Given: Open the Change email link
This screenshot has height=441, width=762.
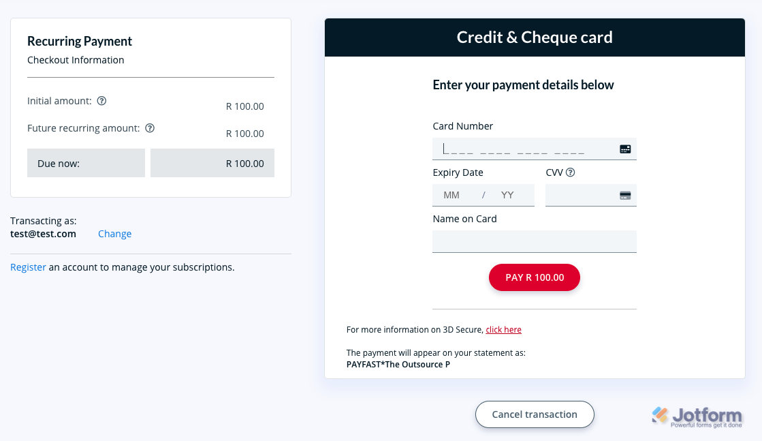Looking at the screenshot, I should (114, 234).
